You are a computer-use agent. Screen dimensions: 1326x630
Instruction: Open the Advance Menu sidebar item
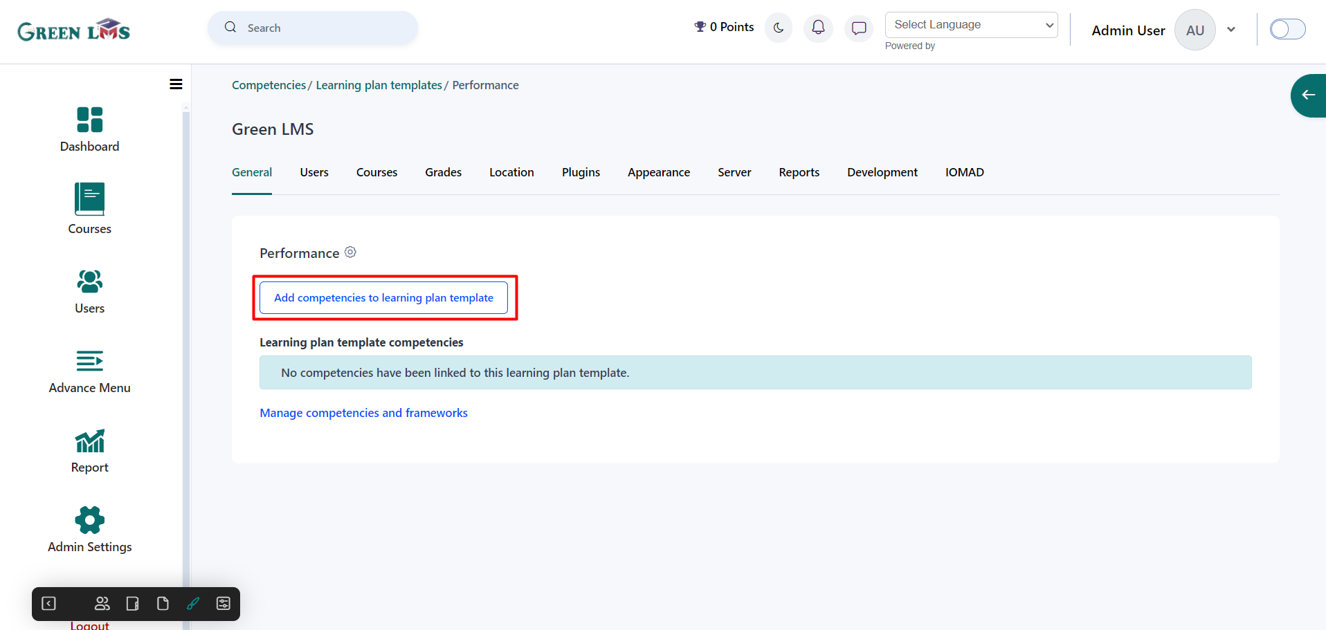tap(89, 372)
